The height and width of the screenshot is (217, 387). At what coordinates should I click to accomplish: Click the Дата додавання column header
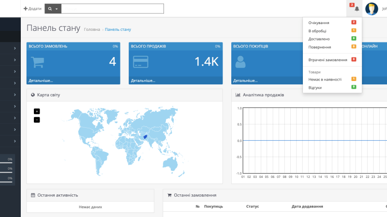(x=307, y=206)
